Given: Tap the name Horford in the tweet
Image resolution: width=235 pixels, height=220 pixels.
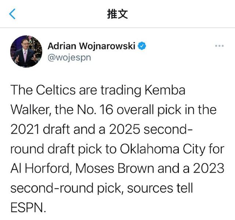Looking at the screenshot, I should [48, 169].
